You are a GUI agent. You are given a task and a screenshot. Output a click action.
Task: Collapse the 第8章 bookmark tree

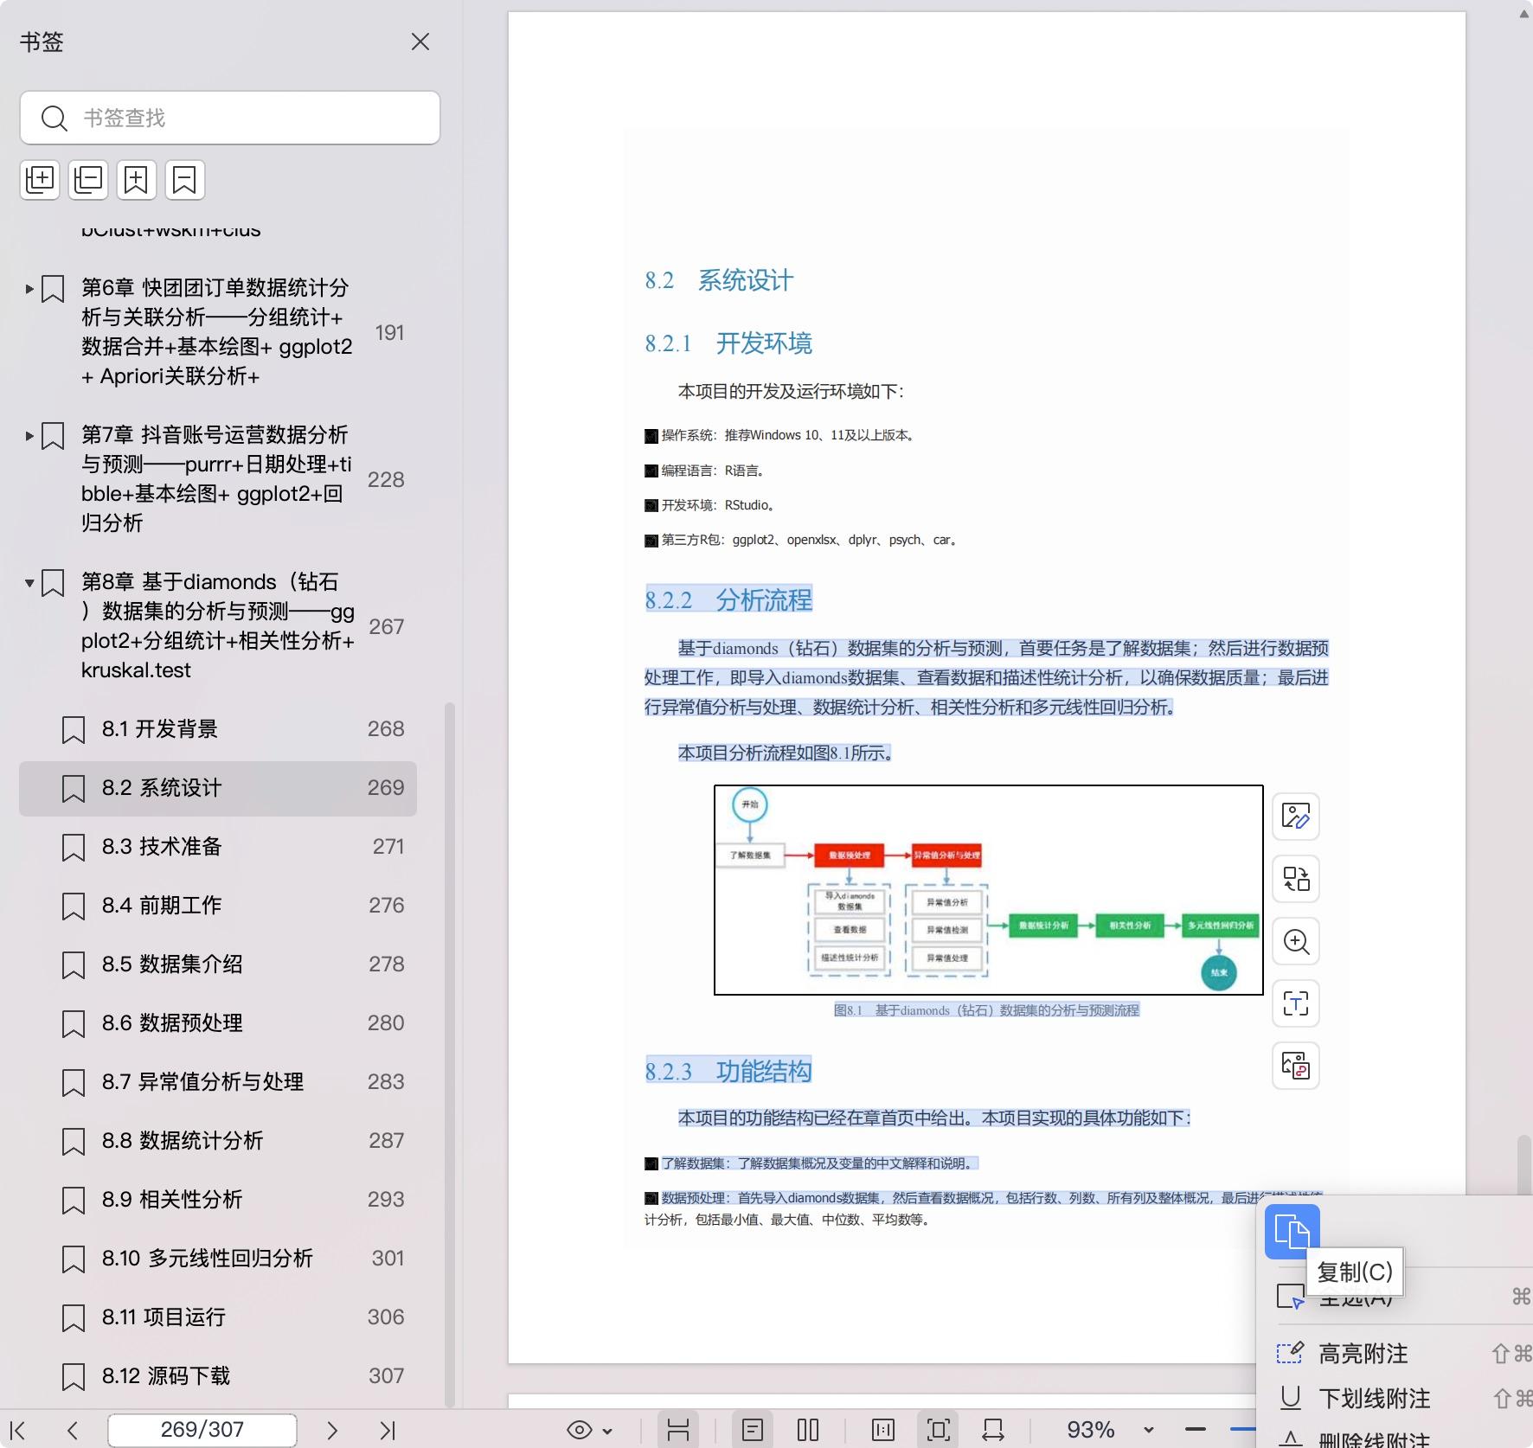(x=29, y=583)
